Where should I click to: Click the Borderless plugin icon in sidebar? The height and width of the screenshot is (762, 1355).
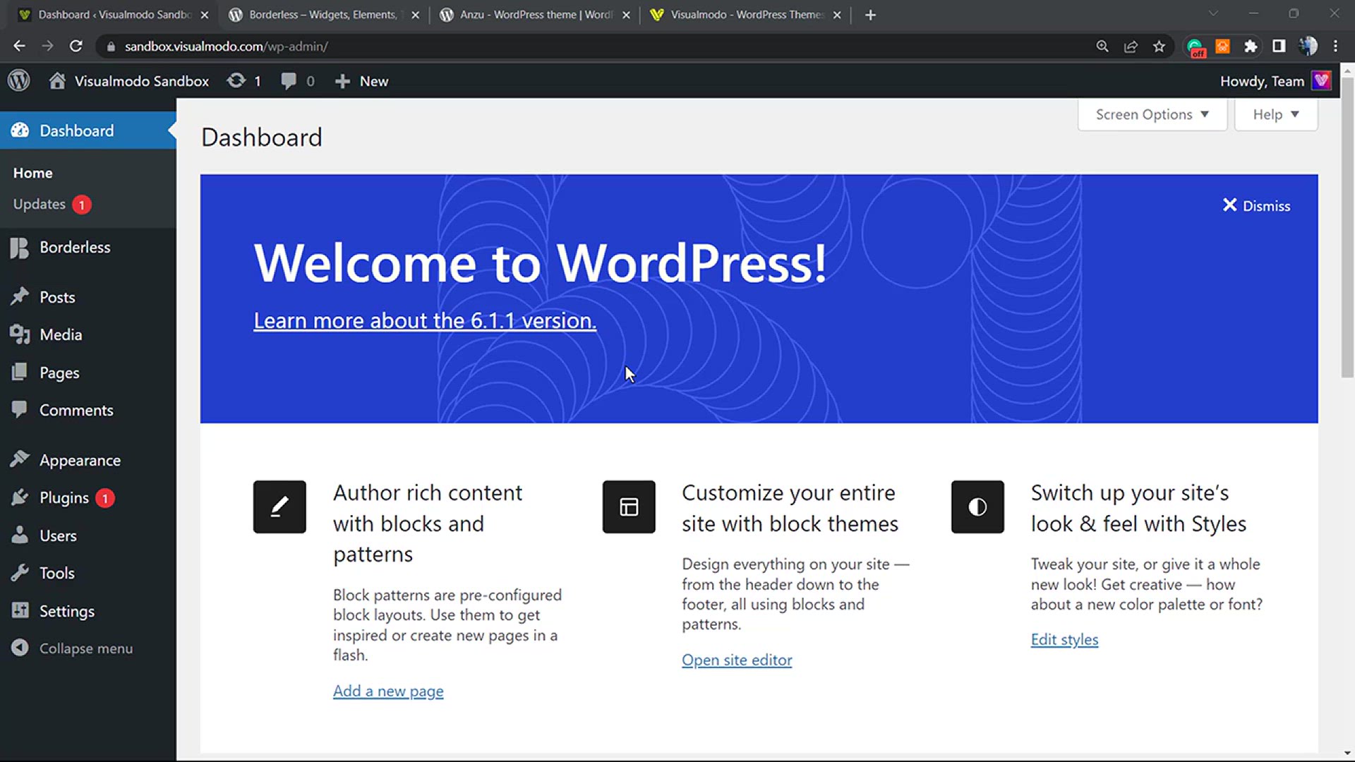click(x=20, y=248)
